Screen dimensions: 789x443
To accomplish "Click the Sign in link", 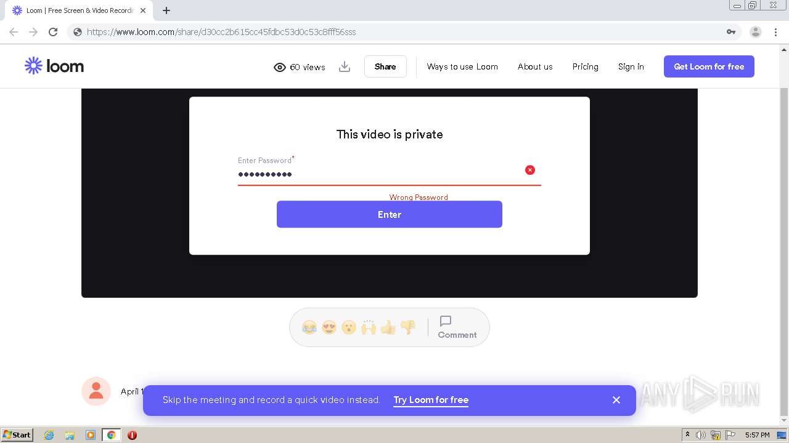I will coord(631,66).
